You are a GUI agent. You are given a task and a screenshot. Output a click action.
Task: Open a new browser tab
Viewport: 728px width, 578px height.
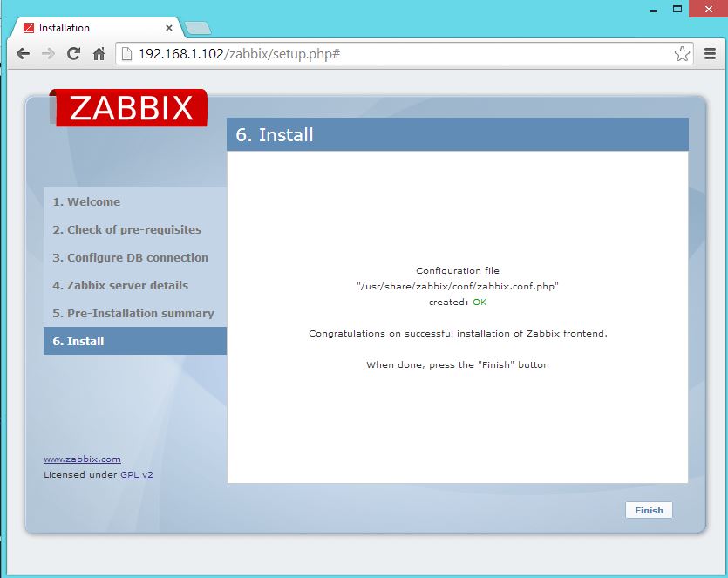pos(198,28)
